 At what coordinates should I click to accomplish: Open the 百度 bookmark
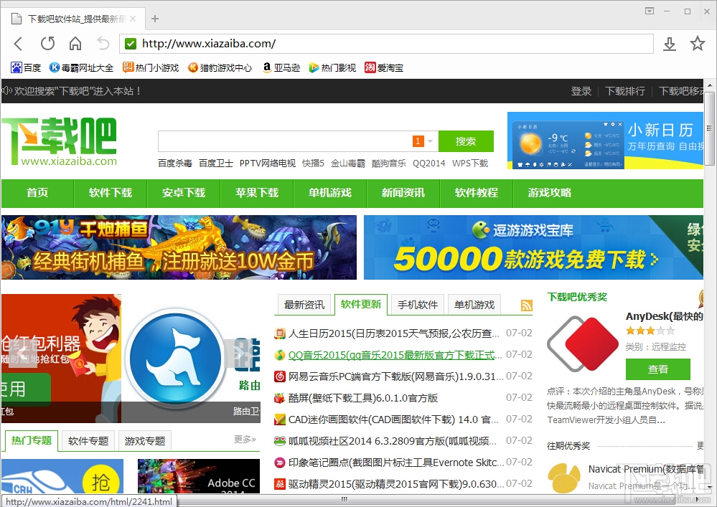click(26, 67)
